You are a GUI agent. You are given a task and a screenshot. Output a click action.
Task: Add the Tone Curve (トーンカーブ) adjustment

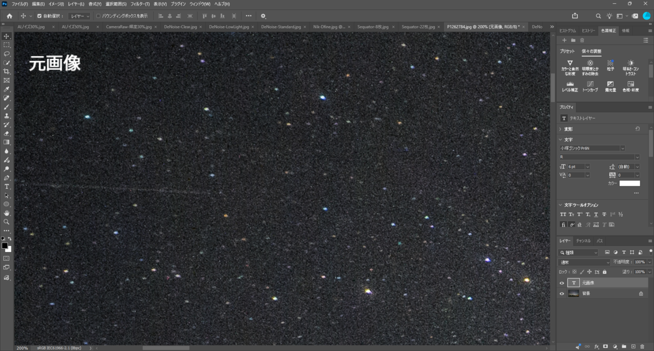coord(590,87)
